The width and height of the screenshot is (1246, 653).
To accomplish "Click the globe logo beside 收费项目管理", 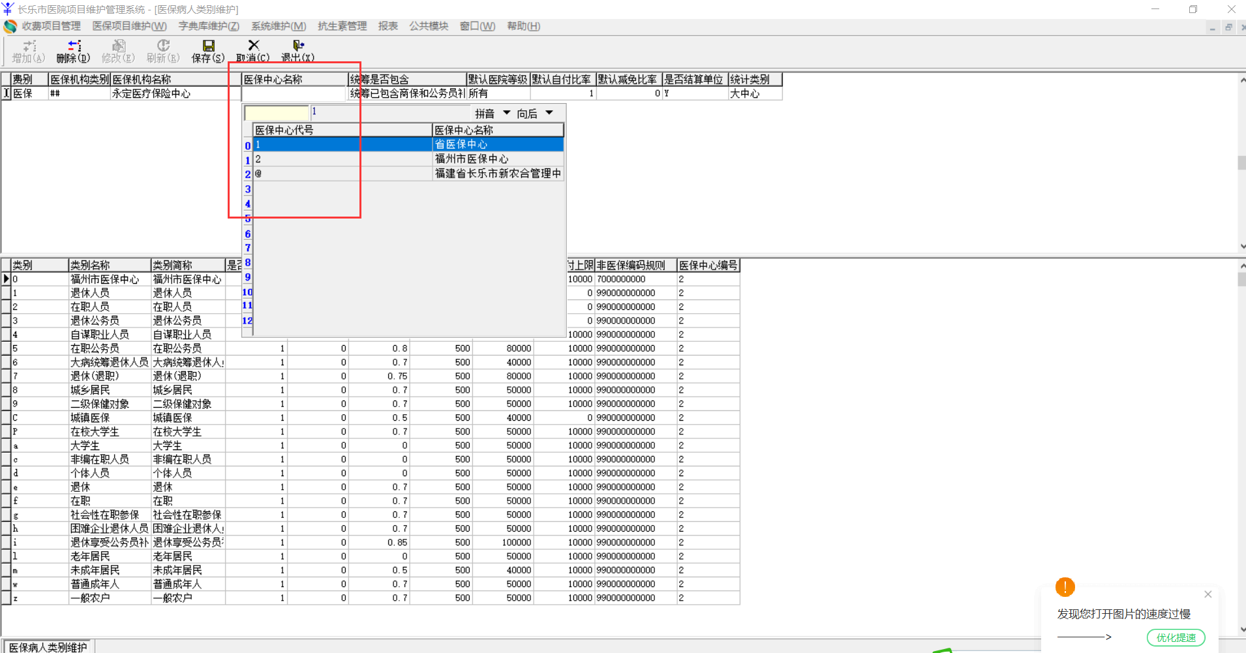I will click(x=10, y=27).
